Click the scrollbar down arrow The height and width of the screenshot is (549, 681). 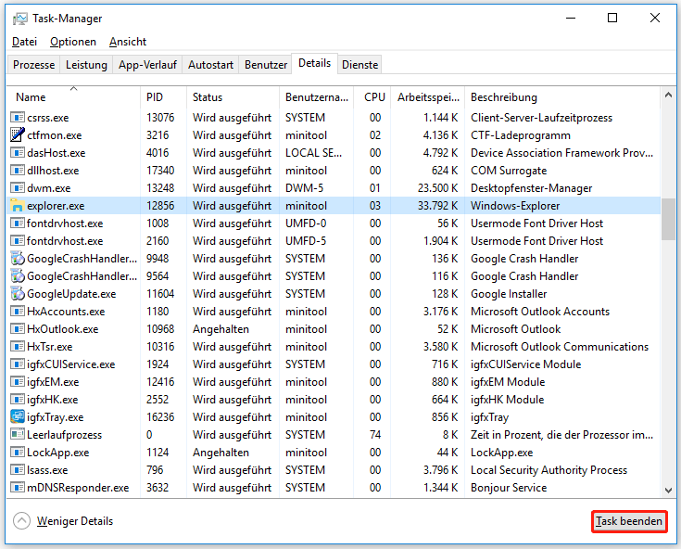(668, 491)
